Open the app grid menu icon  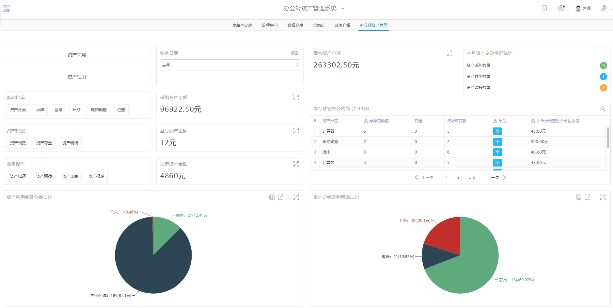click(6, 8)
